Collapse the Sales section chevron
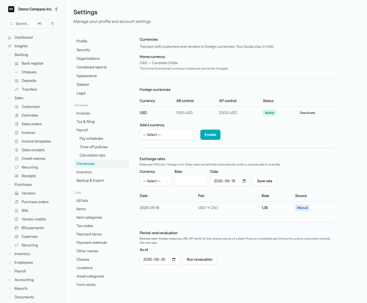This screenshot has height=303, width=367. click(9, 98)
